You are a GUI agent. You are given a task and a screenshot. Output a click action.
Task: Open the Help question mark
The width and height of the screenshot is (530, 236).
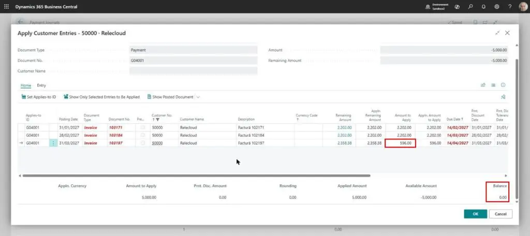click(510, 6)
